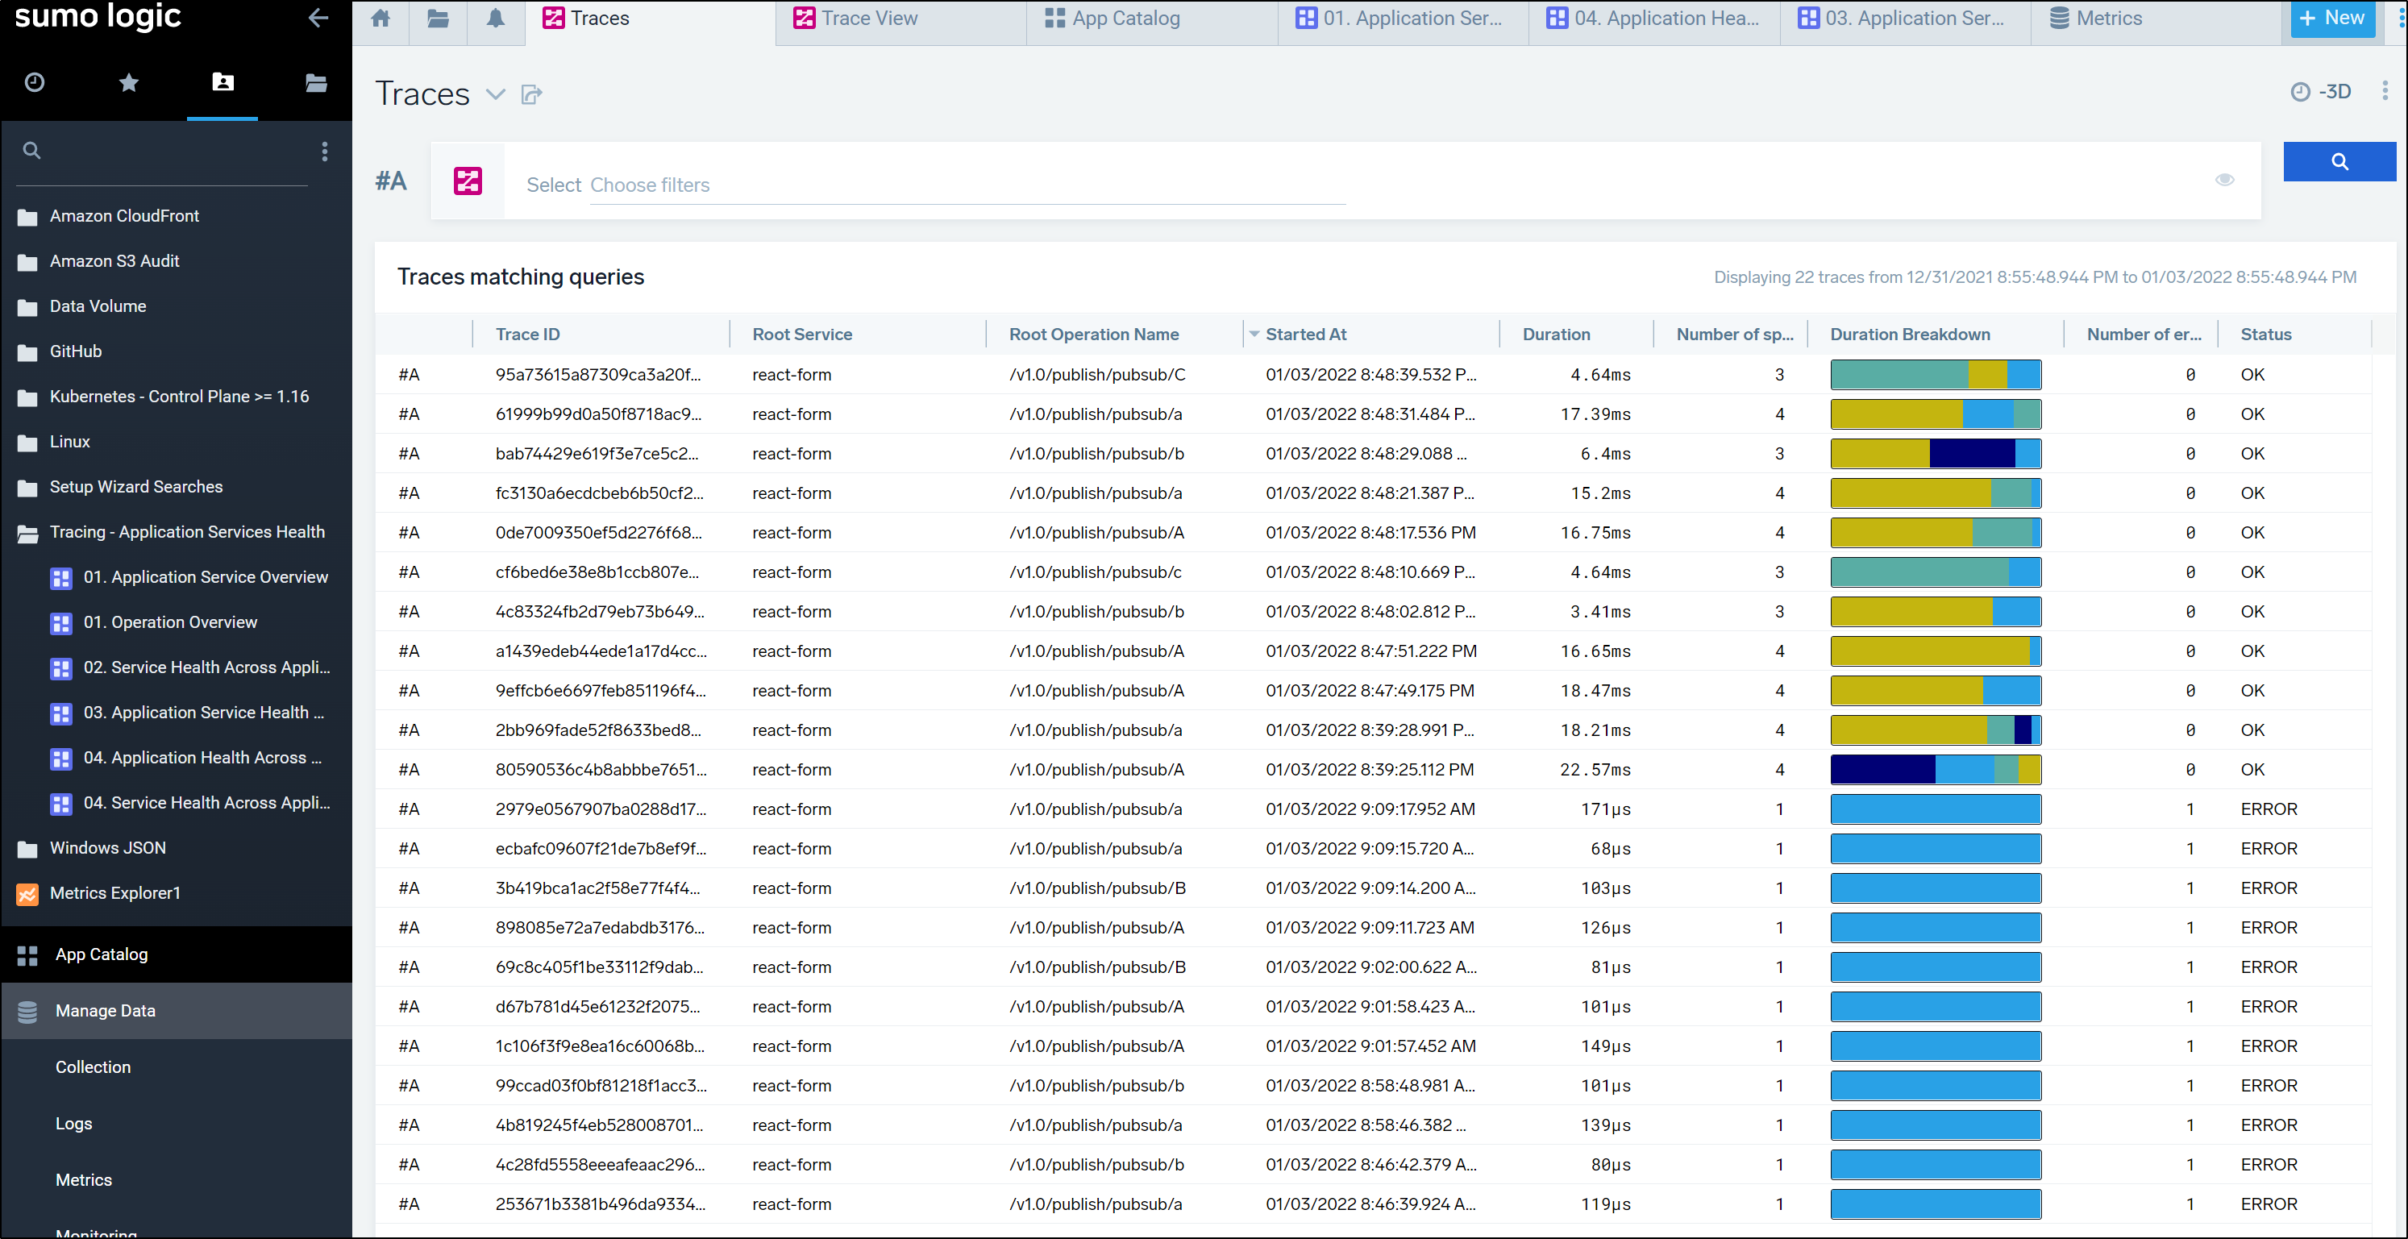This screenshot has height=1239, width=2408.
Task: Open the 01. Operation Overview dashboard
Action: [170, 622]
